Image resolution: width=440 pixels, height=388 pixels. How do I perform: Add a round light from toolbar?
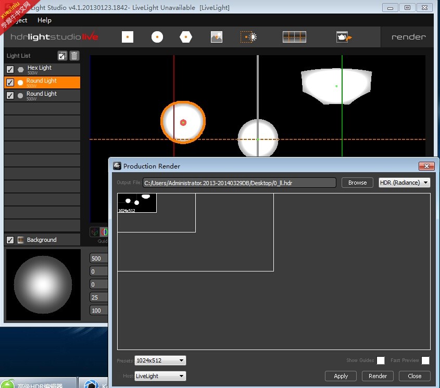click(157, 37)
